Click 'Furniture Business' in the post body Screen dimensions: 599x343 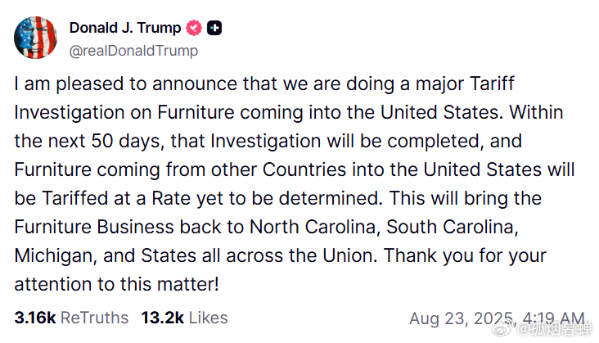pos(94,227)
